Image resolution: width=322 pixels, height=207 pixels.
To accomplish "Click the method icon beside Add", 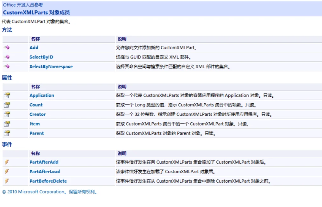I will [7, 48].
